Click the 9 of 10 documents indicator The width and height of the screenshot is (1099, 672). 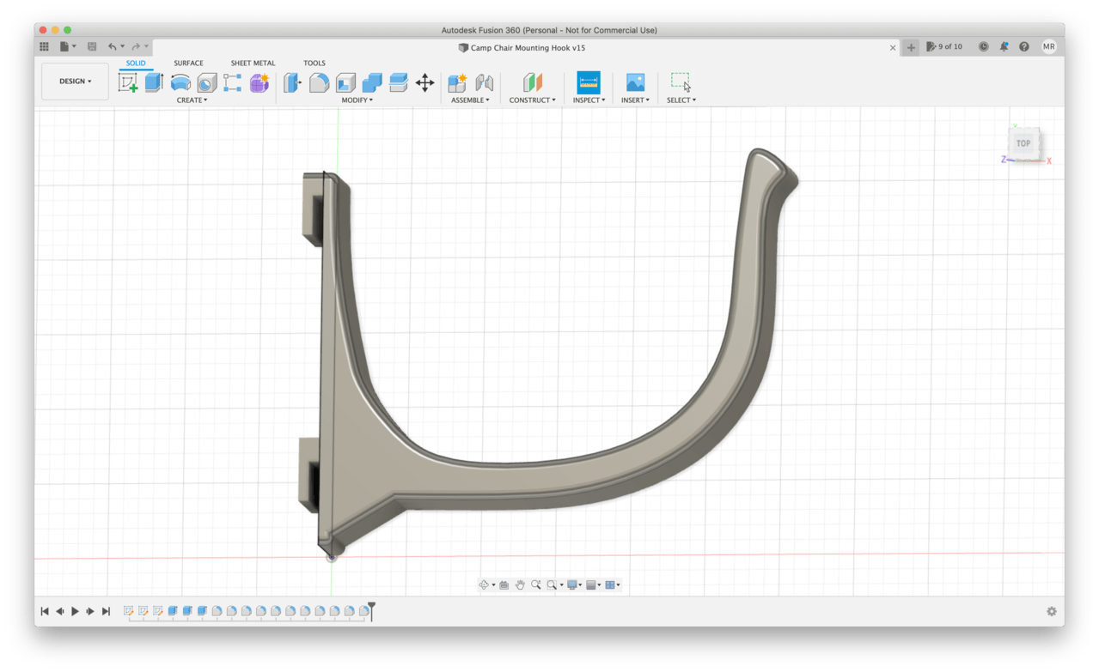[944, 46]
